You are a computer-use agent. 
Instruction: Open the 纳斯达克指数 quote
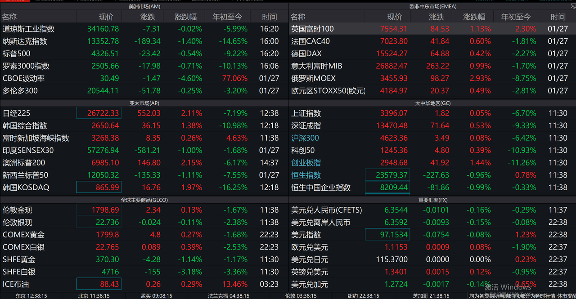point(25,41)
